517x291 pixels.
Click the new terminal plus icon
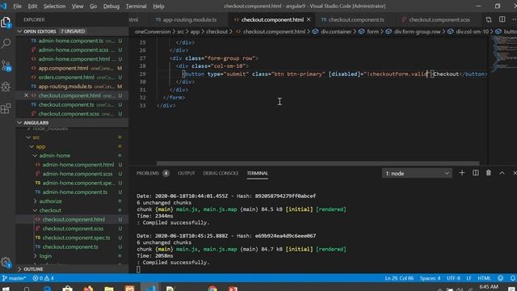point(461,173)
